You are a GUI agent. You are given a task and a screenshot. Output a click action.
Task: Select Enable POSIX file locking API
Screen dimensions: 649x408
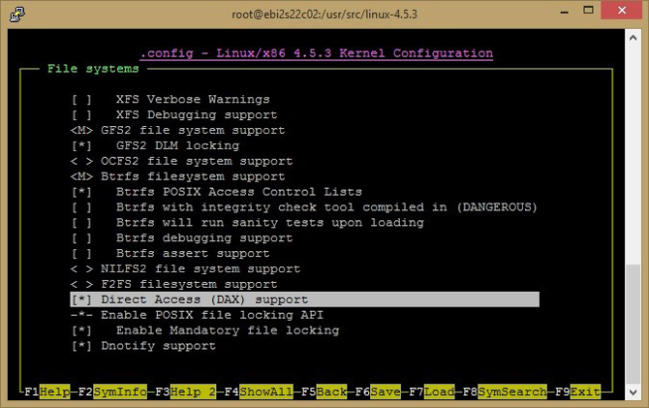click(197, 315)
